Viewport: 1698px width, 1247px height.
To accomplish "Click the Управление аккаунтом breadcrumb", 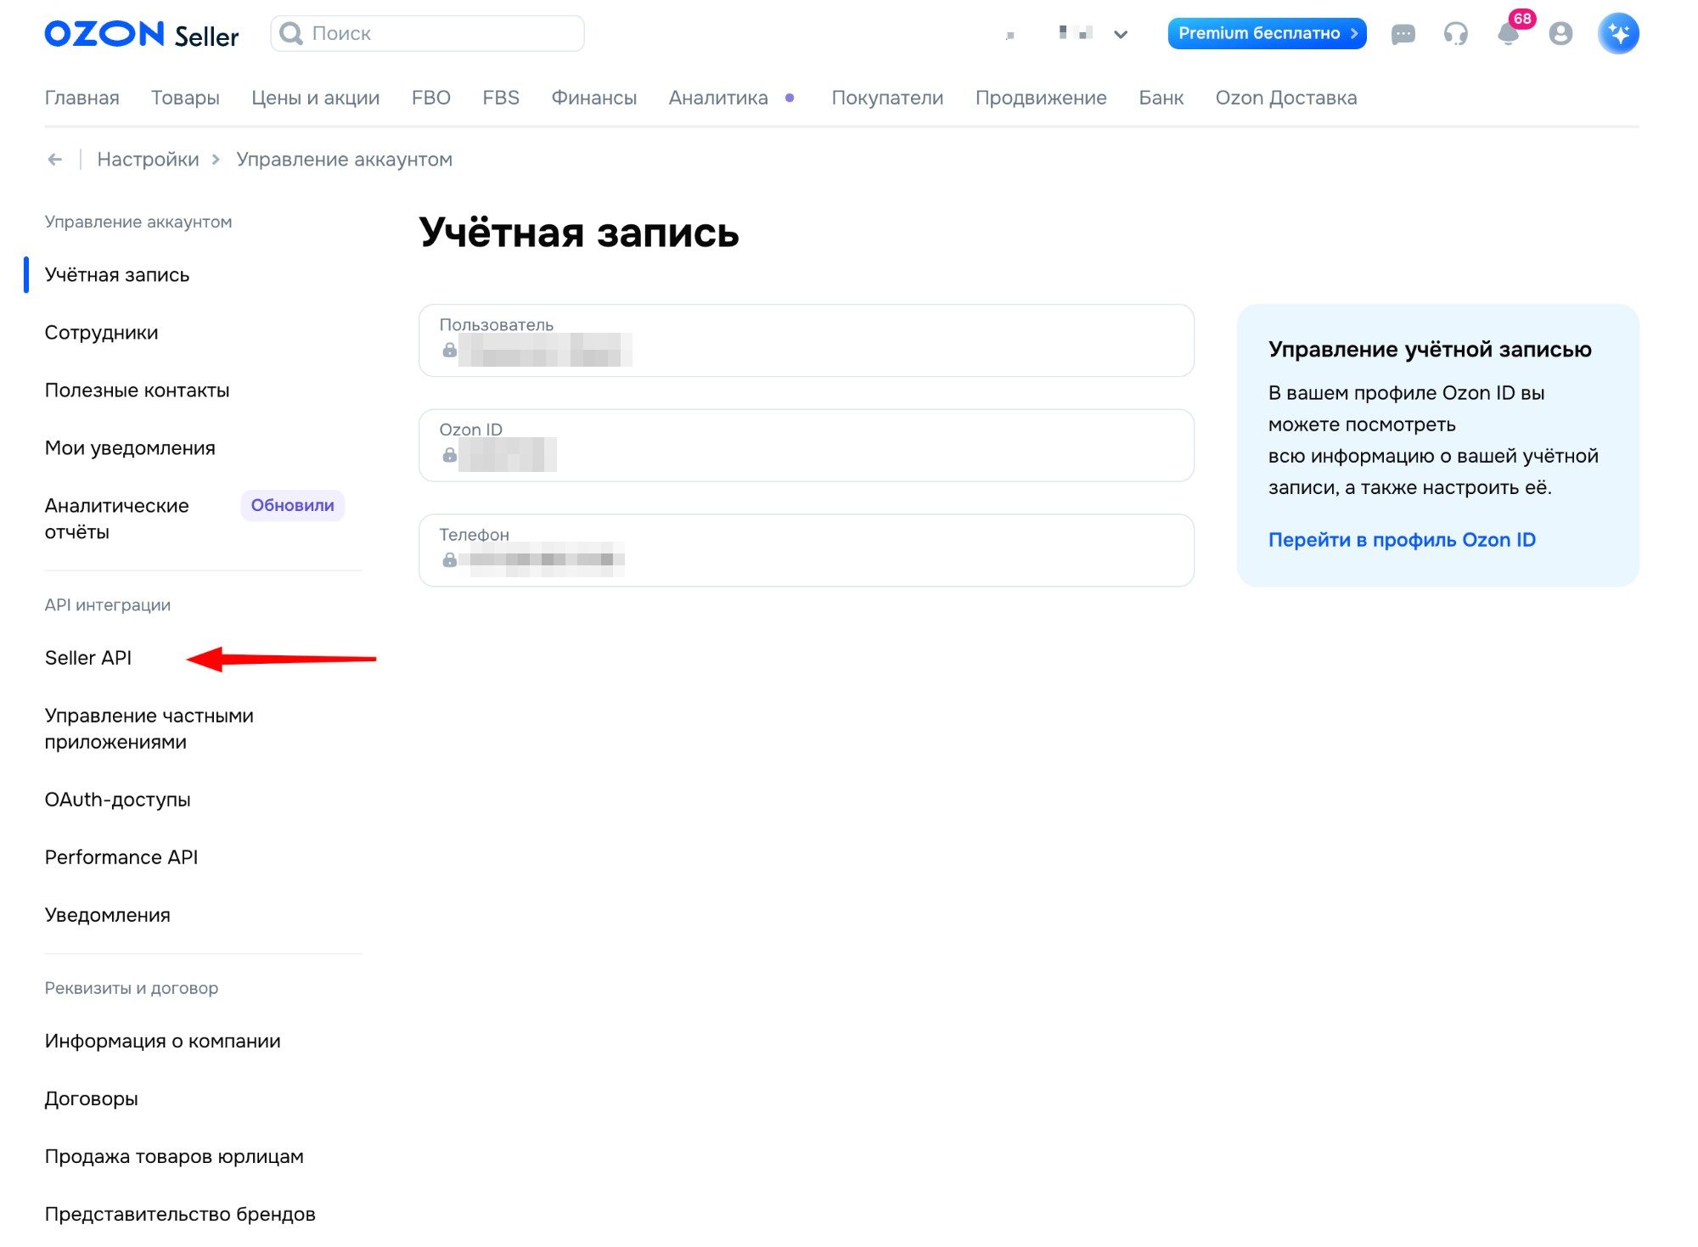I will (345, 160).
